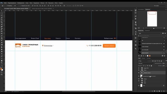Image resolution: width=167 pixels, height=94 pixels.
Task: Expand the Slider layer group
Action: coord(141,83)
